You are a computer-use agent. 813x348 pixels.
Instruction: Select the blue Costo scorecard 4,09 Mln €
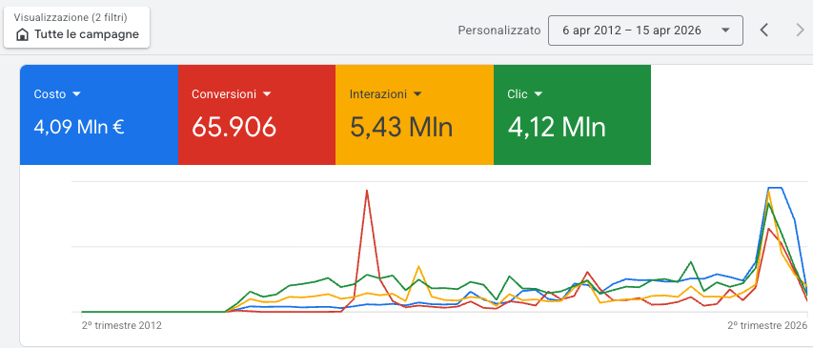[99, 114]
